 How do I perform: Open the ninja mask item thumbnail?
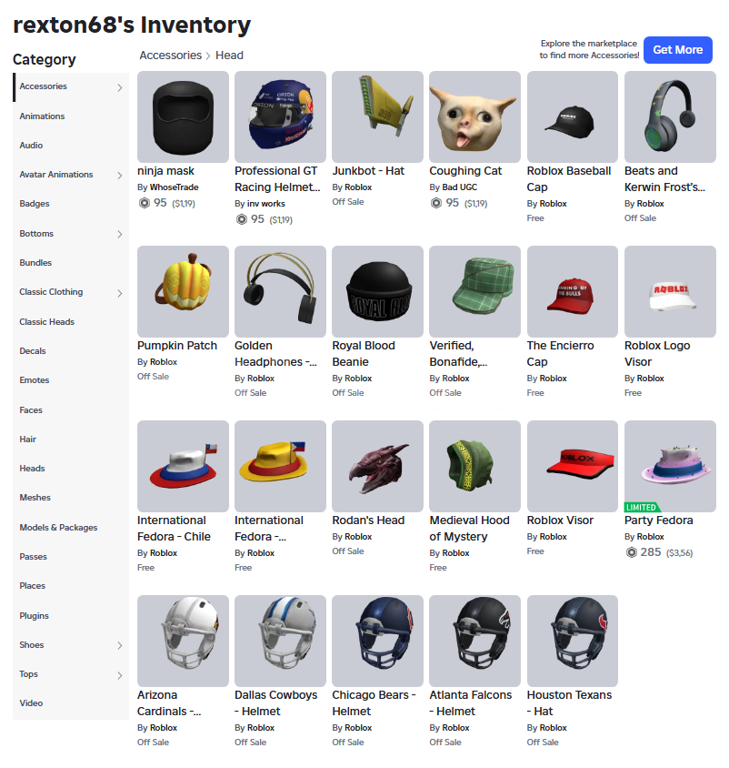click(183, 116)
